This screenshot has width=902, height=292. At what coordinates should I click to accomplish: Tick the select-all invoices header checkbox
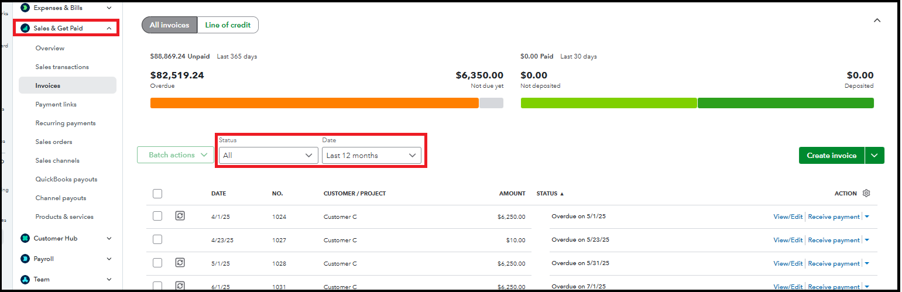(x=157, y=194)
